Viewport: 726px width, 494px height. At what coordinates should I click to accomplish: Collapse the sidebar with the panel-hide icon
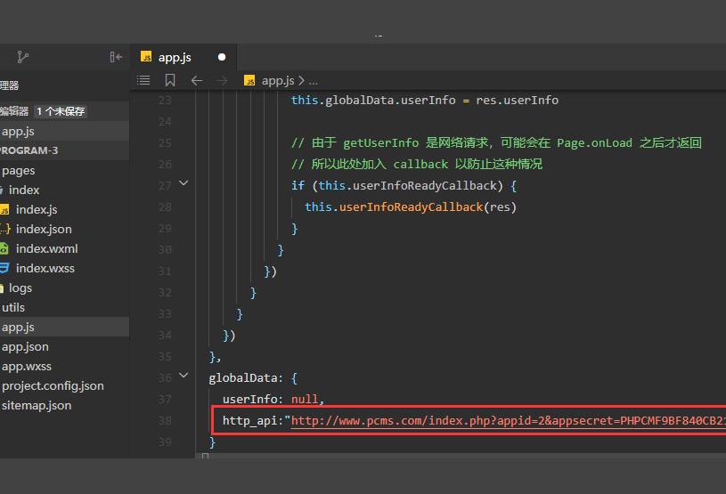click(x=116, y=57)
